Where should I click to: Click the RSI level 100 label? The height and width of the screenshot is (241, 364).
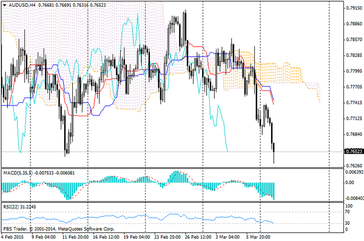(349, 206)
